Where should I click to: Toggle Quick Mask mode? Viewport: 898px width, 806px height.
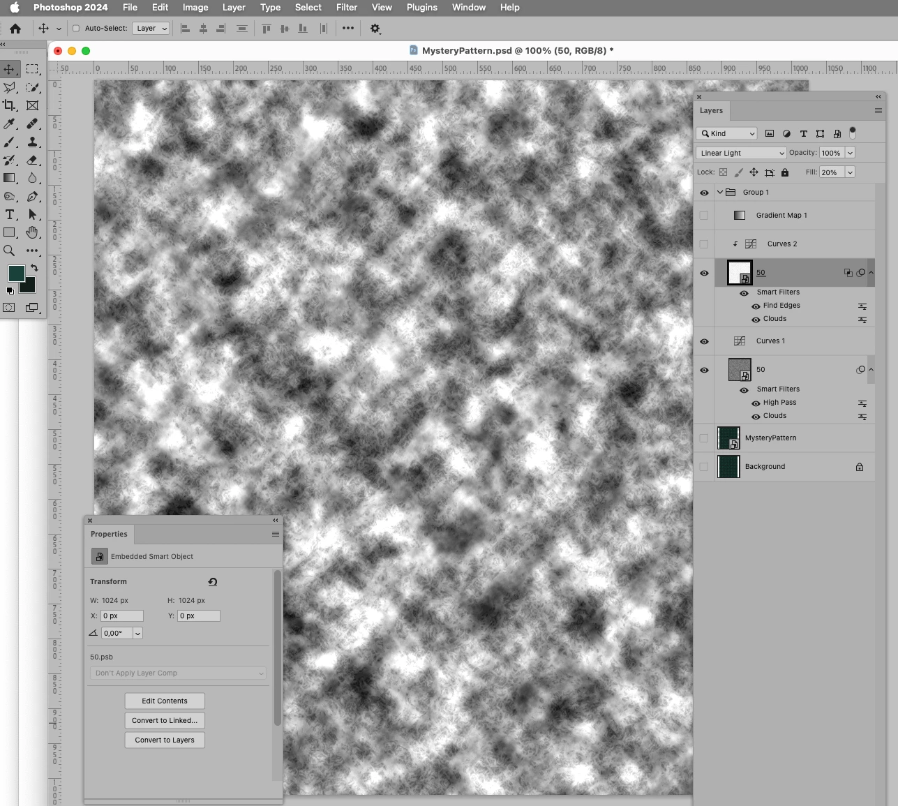pos(9,307)
